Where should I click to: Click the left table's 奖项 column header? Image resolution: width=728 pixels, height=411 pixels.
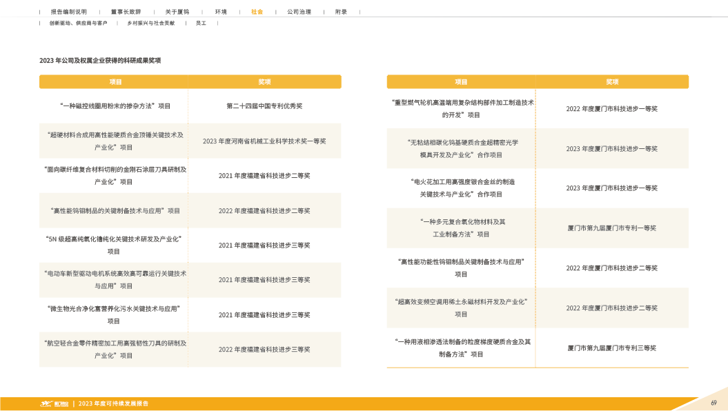pos(264,82)
